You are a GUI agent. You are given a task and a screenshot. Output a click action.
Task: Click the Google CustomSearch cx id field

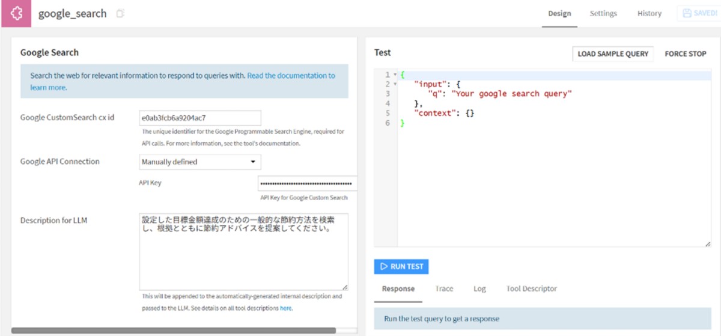[200, 118]
